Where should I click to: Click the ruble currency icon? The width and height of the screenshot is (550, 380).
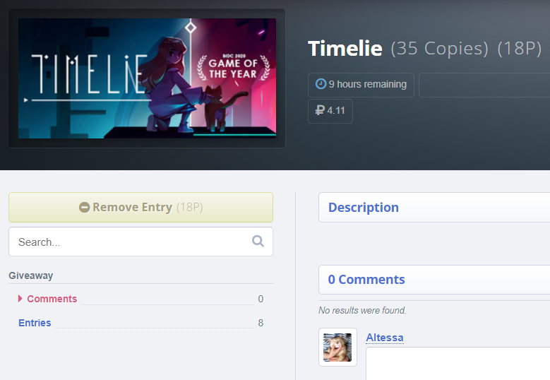(320, 110)
